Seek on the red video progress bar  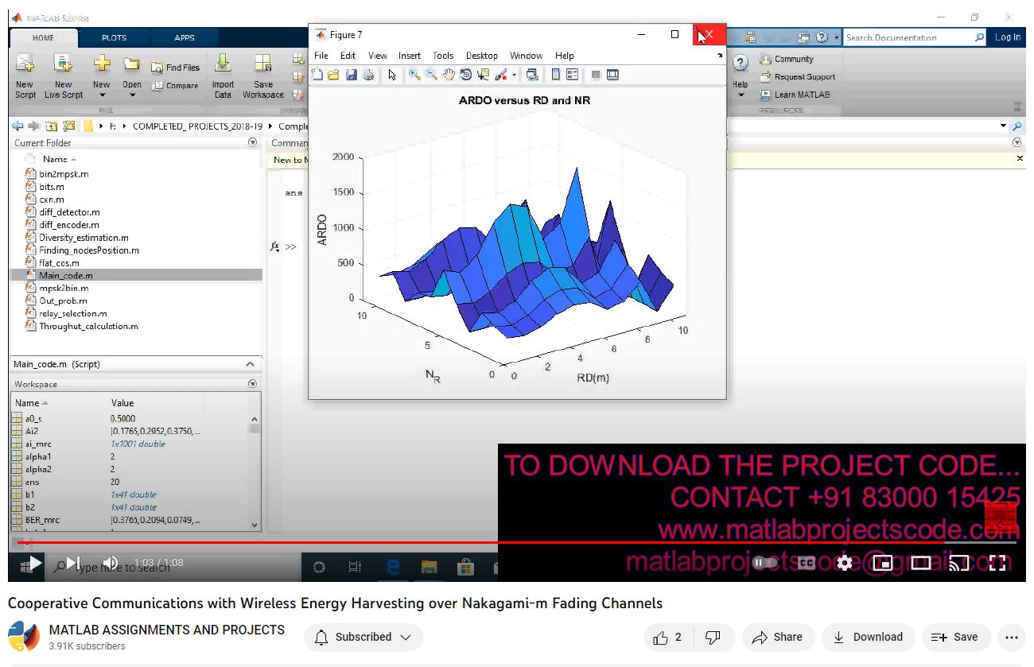517,543
